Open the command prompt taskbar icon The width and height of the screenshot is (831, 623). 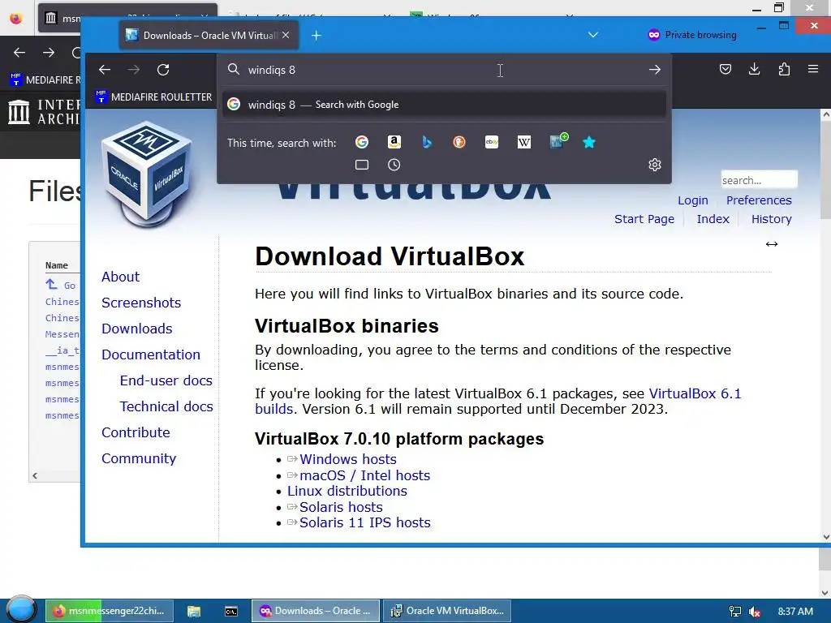pos(231,612)
